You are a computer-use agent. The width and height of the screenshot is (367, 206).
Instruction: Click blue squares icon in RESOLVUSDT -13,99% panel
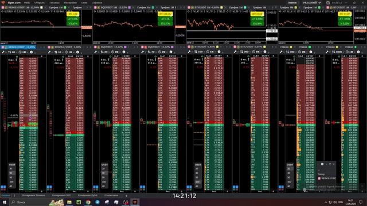pos(3,187)
